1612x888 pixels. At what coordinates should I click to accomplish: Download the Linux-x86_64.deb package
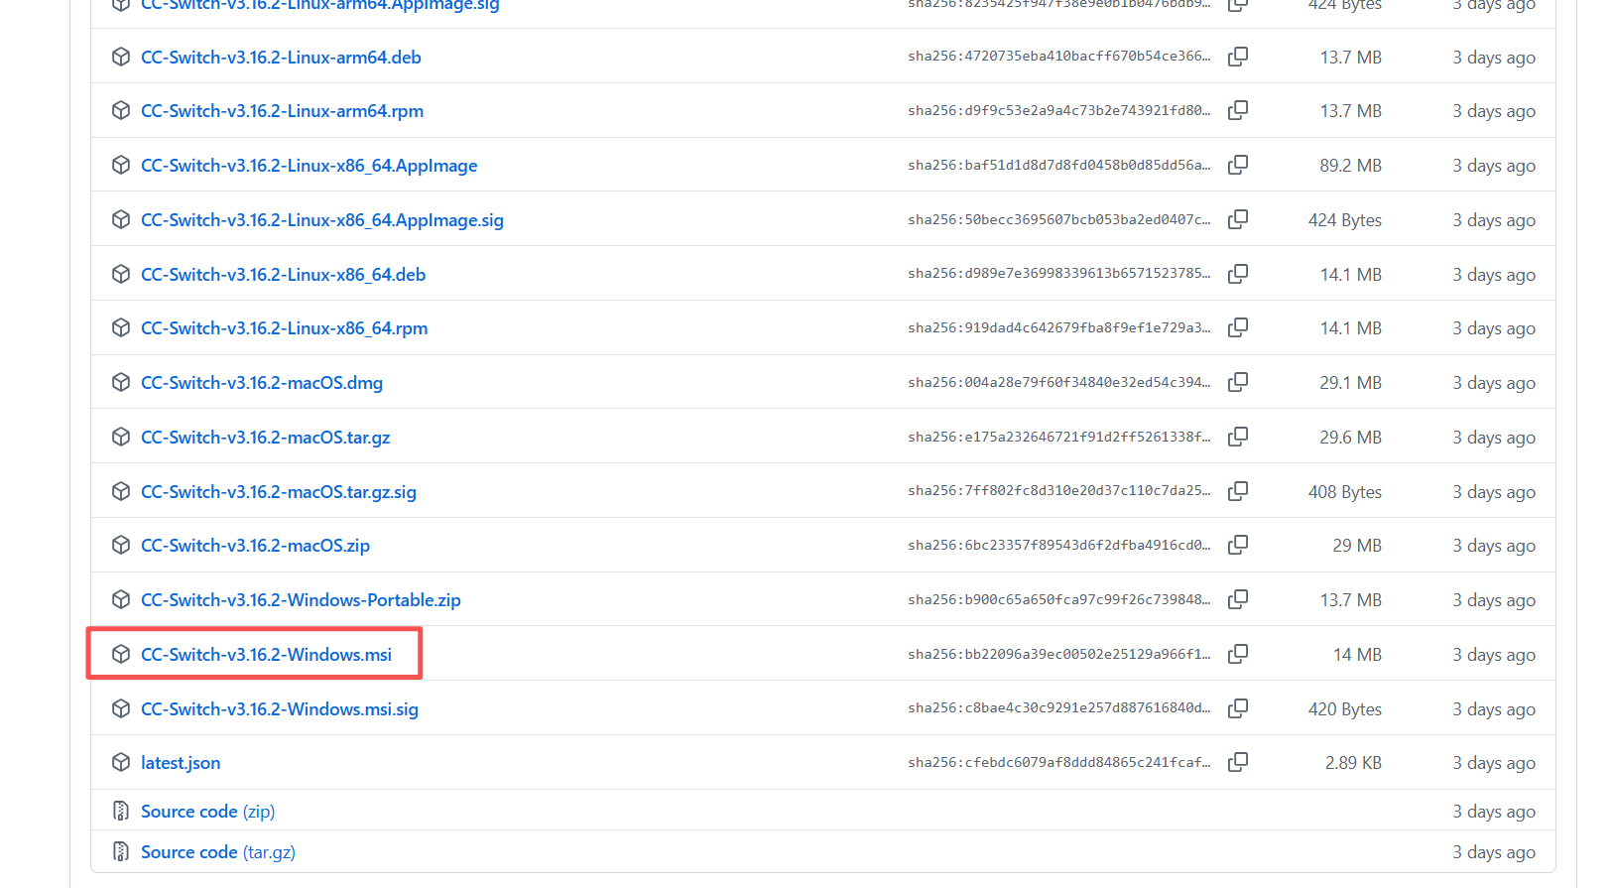283,275
